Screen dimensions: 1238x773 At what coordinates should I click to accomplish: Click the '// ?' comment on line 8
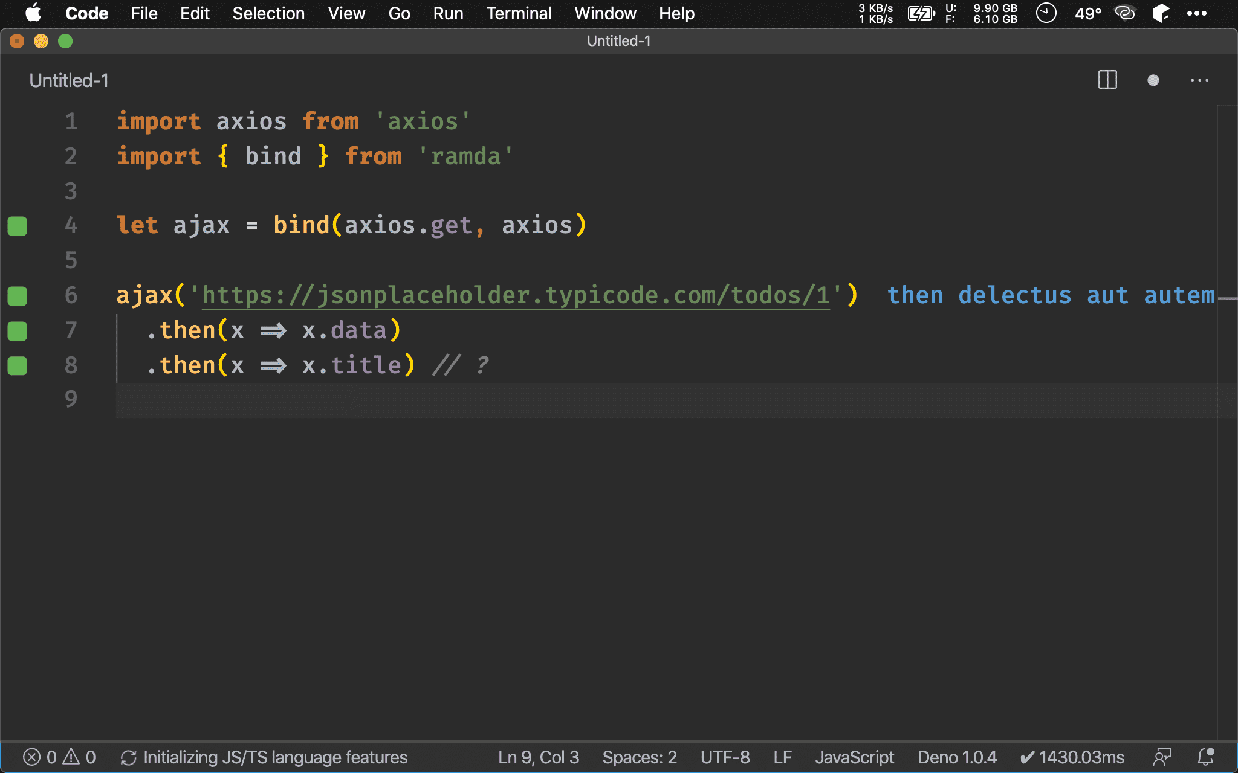tap(461, 365)
